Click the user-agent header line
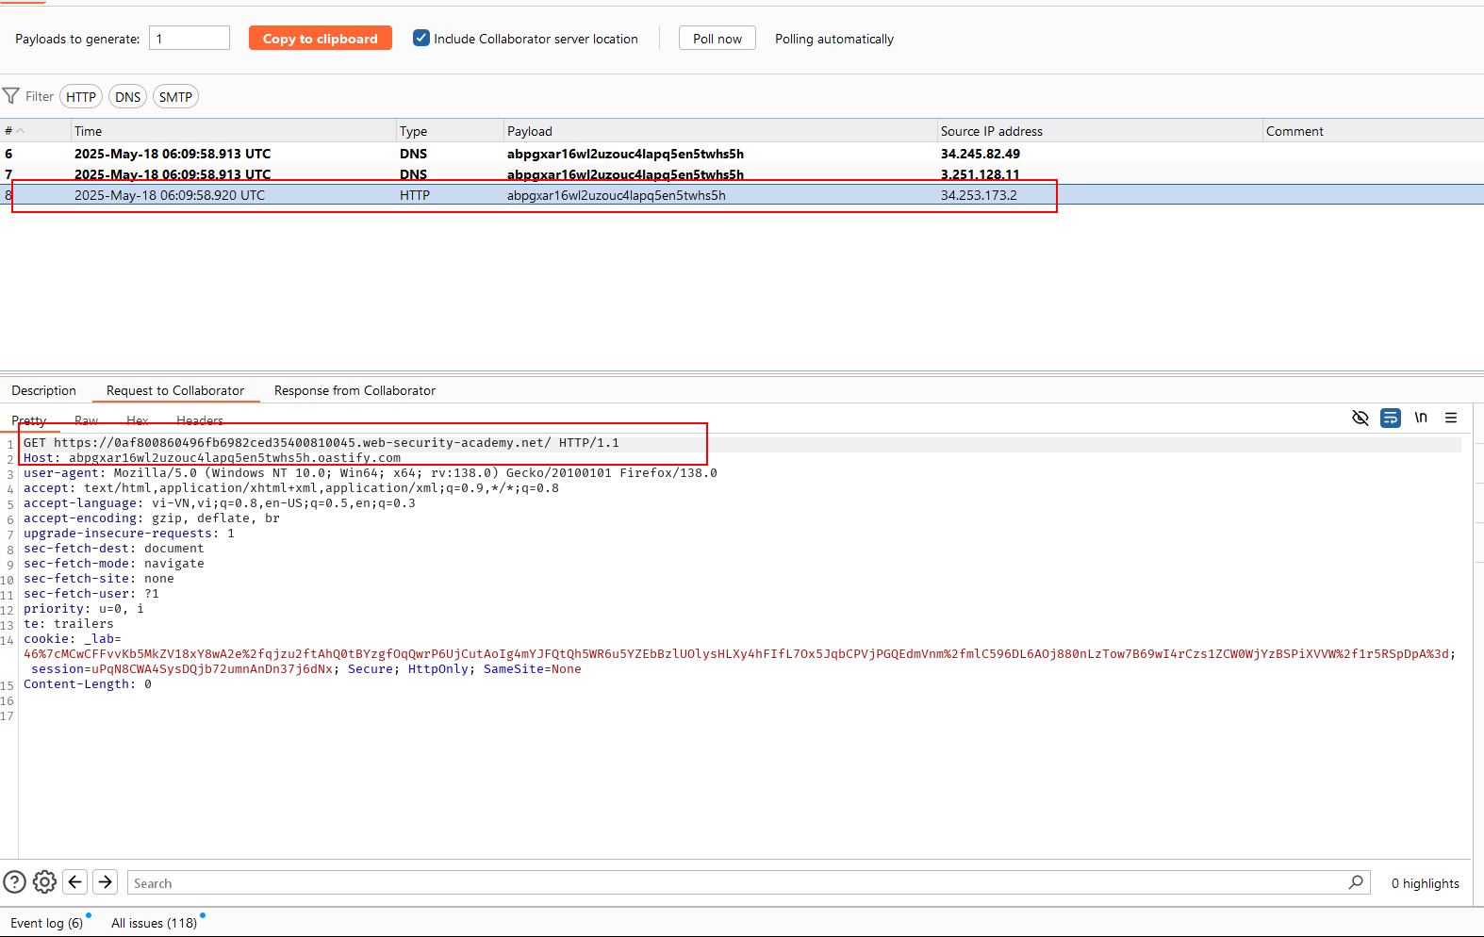Viewport: 1484px width, 937px height. click(371, 473)
